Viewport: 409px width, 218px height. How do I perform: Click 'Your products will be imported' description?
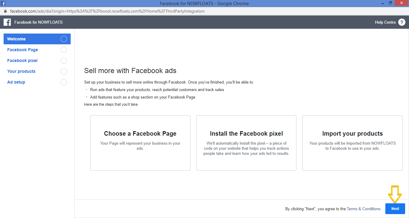[352, 146]
